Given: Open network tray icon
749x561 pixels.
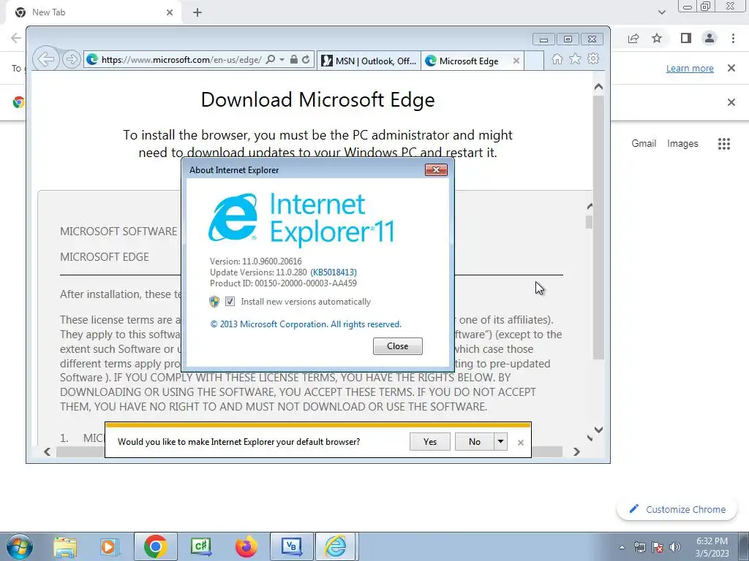Looking at the screenshot, I should (x=639, y=547).
